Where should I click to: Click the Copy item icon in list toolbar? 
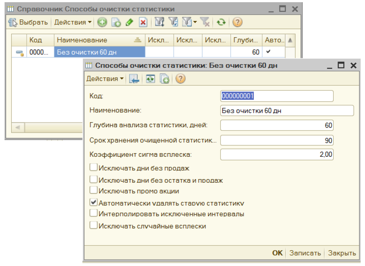[116, 22]
